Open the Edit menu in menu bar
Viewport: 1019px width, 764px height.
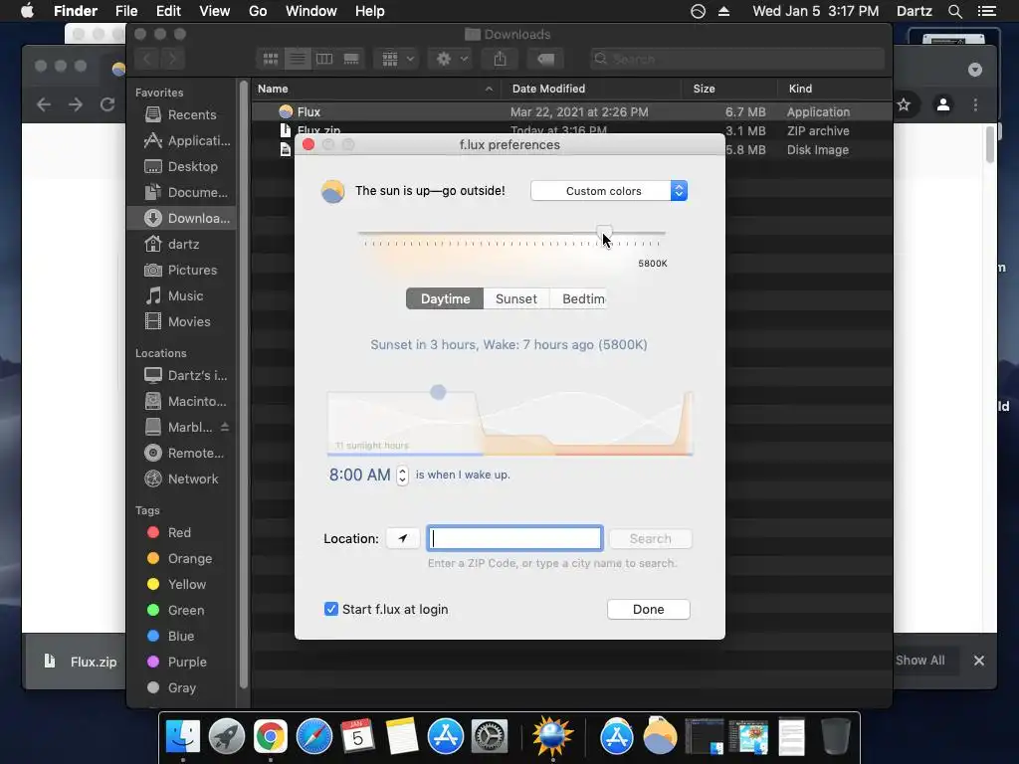168,11
